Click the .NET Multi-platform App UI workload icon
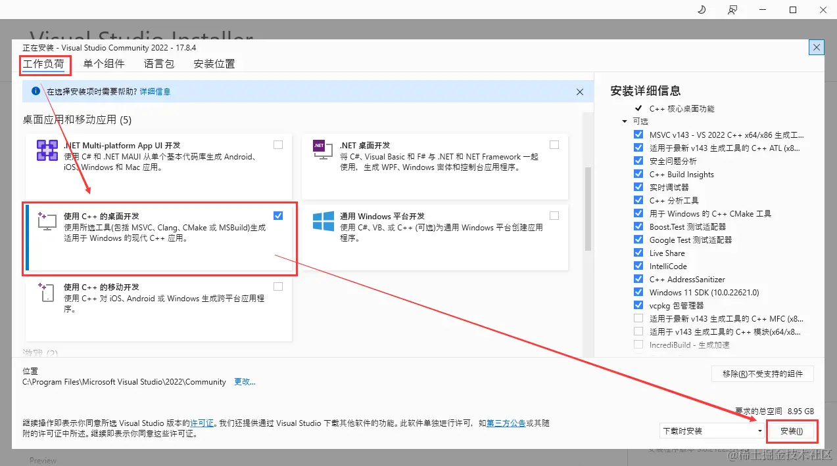 click(x=48, y=151)
